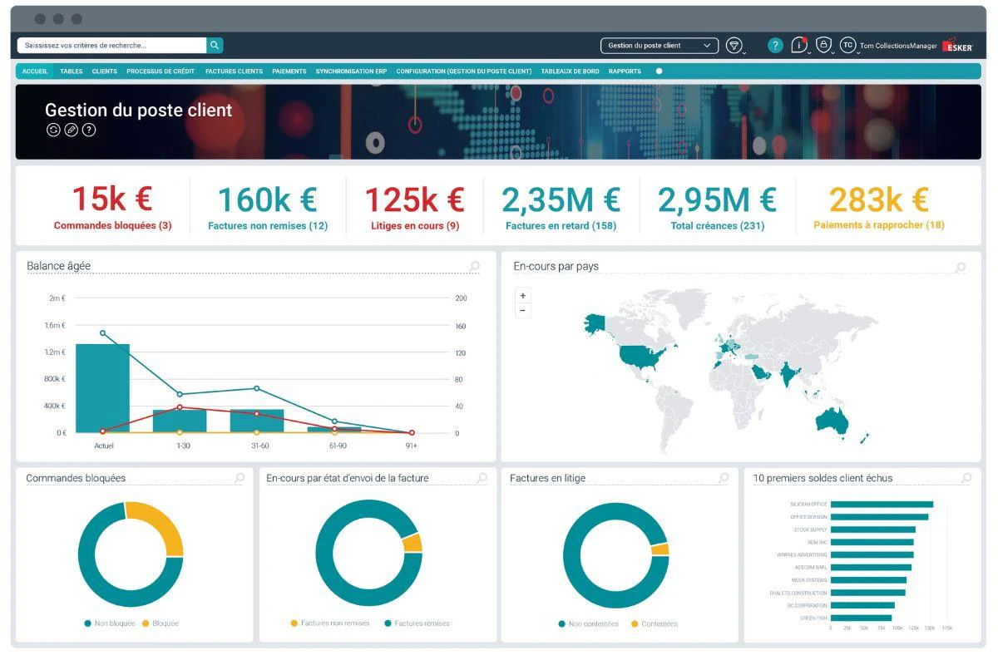This screenshot has width=998, height=665.
Task: Click the 2,35M € value
Action: tap(561, 199)
